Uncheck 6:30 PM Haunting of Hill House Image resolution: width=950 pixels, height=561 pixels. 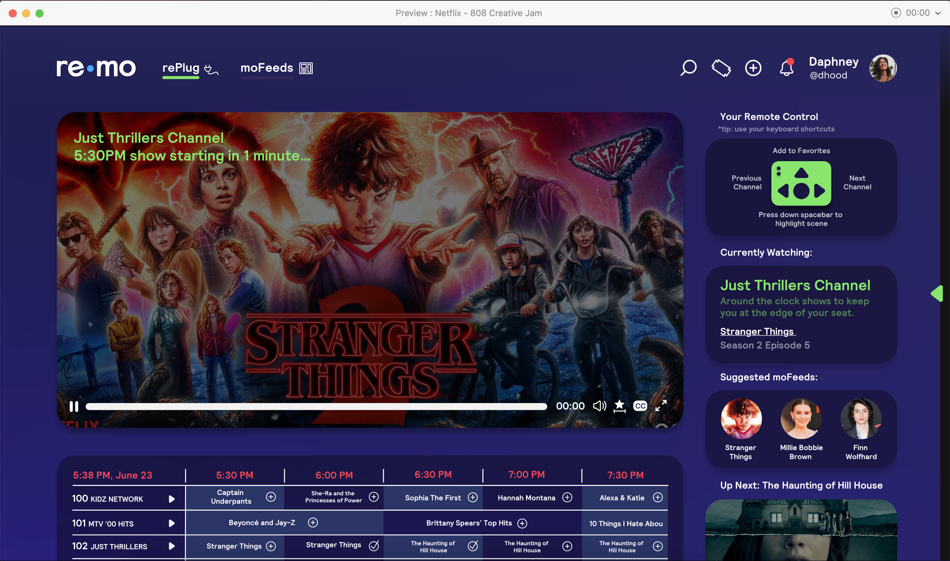[x=473, y=546]
